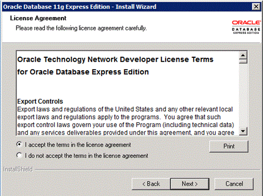Select 'I accept the terms' radio button
The width and height of the screenshot is (263, 196).
(x=19, y=145)
